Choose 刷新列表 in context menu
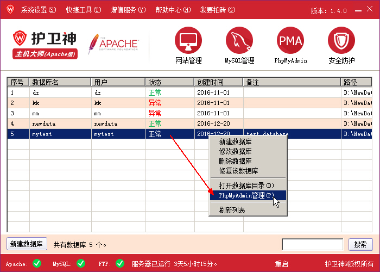Screen dimensions: 380x272 tap(248, 210)
